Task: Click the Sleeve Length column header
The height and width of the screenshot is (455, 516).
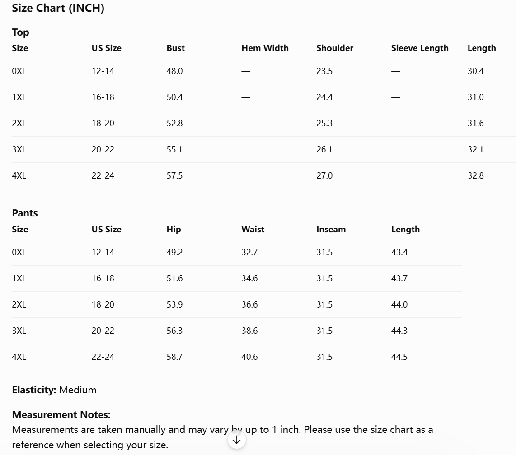Action: pos(420,48)
